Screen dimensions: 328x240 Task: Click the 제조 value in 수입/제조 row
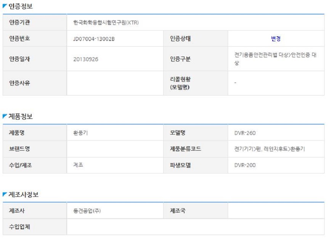[x=78, y=165]
